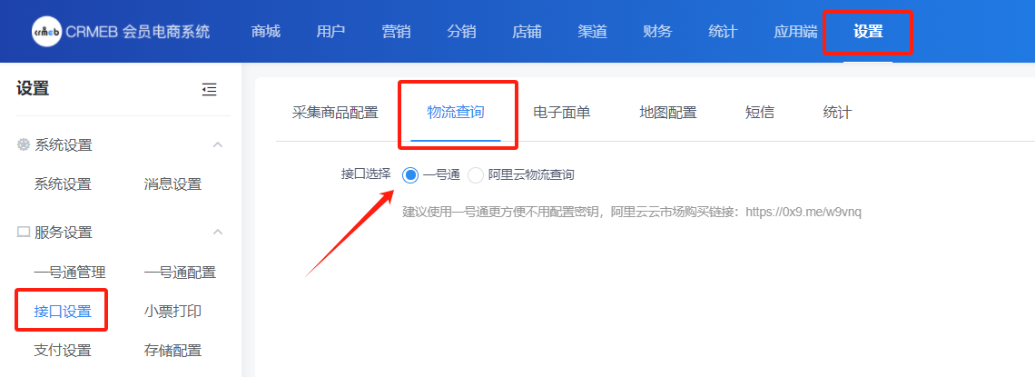1035x377 pixels.
Task: Go to the 营销 top menu
Action: pos(396,32)
